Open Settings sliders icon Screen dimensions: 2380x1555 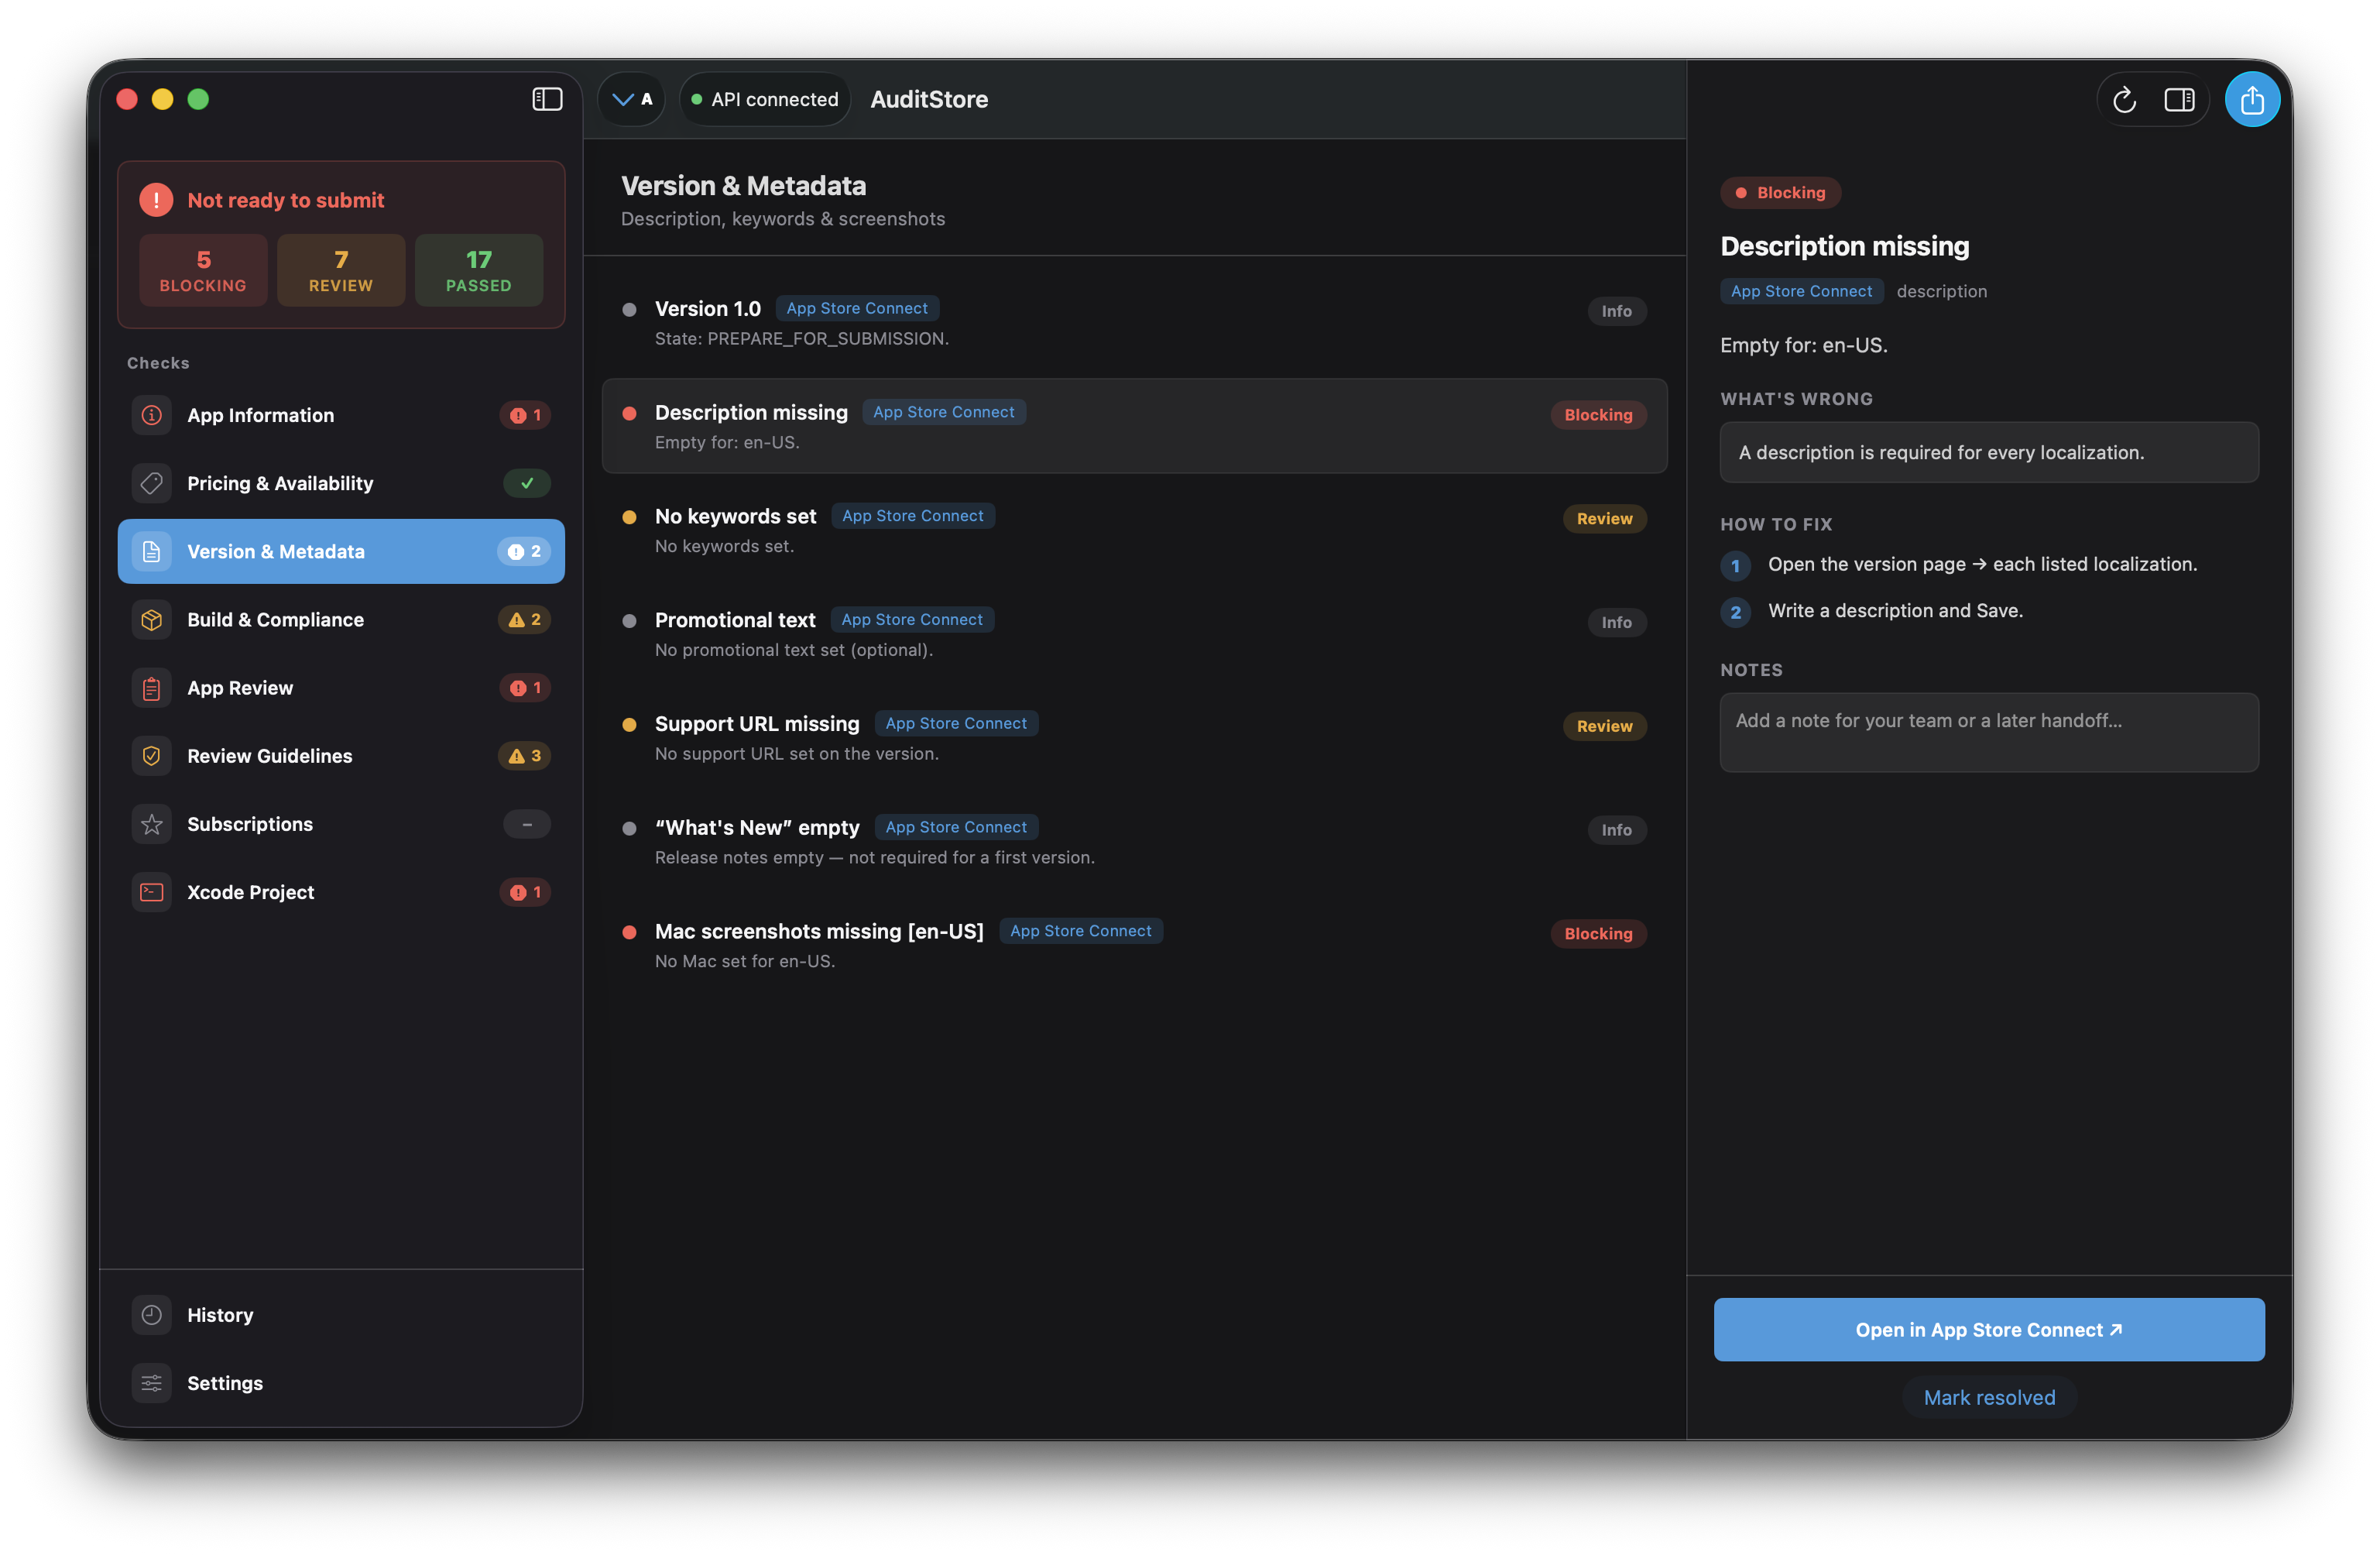point(152,1383)
